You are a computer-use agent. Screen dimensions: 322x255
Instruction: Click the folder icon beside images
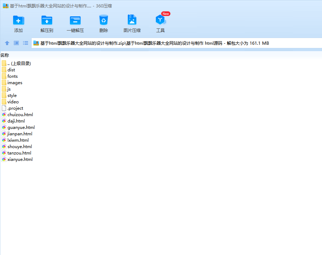[4, 82]
